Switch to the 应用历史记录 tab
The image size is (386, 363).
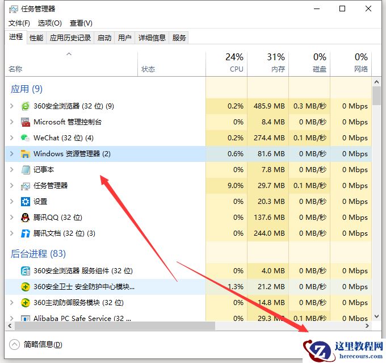click(70, 38)
